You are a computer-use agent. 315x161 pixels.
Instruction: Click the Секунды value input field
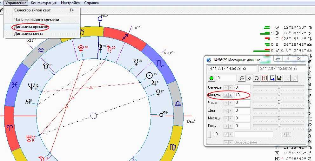coord(243,87)
